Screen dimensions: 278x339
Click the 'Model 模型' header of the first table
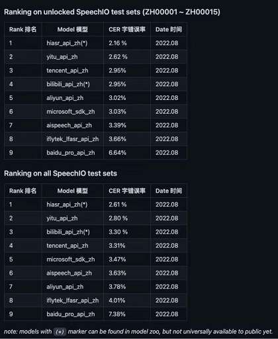[73, 29]
